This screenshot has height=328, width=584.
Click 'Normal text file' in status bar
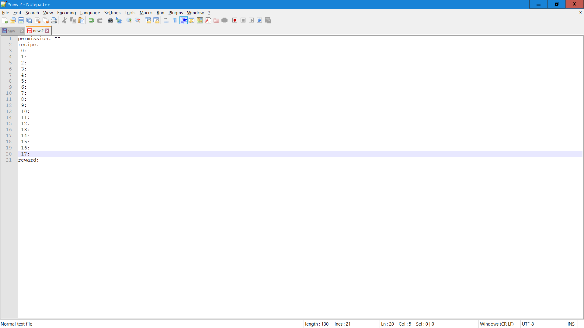[x=17, y=324]
